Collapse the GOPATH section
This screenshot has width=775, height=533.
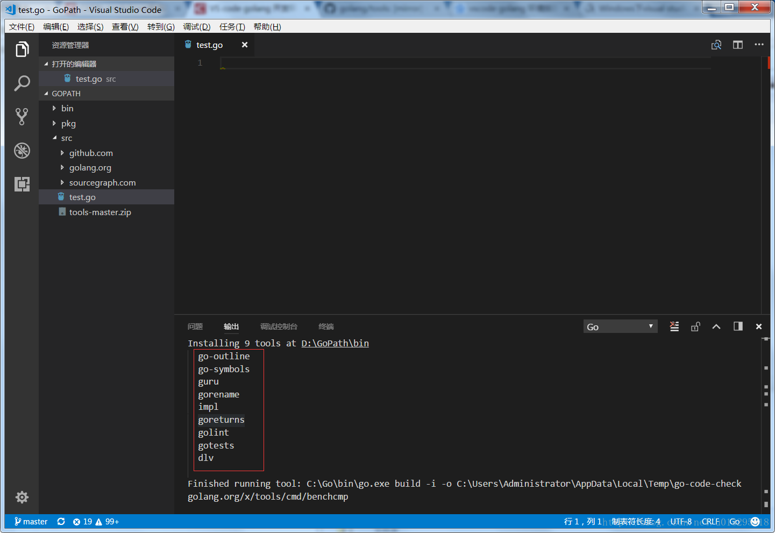(x=106, y=94)
